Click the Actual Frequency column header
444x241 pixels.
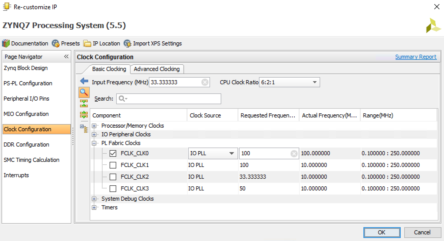pyautogui.click(x=330, y=115)
